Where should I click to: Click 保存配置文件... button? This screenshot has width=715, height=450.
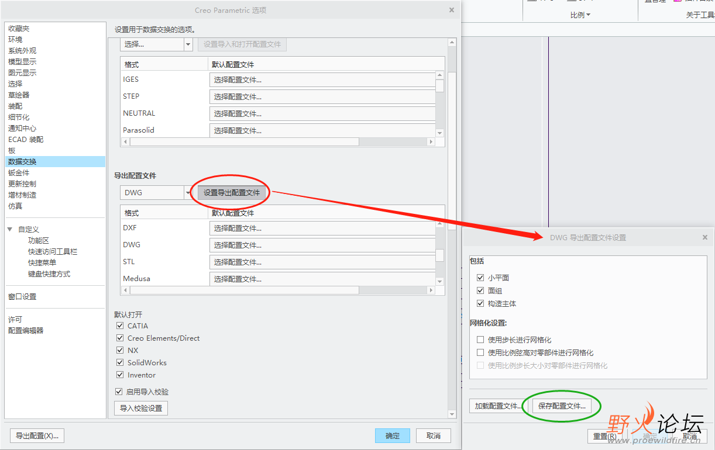click(x=562, y=406)
